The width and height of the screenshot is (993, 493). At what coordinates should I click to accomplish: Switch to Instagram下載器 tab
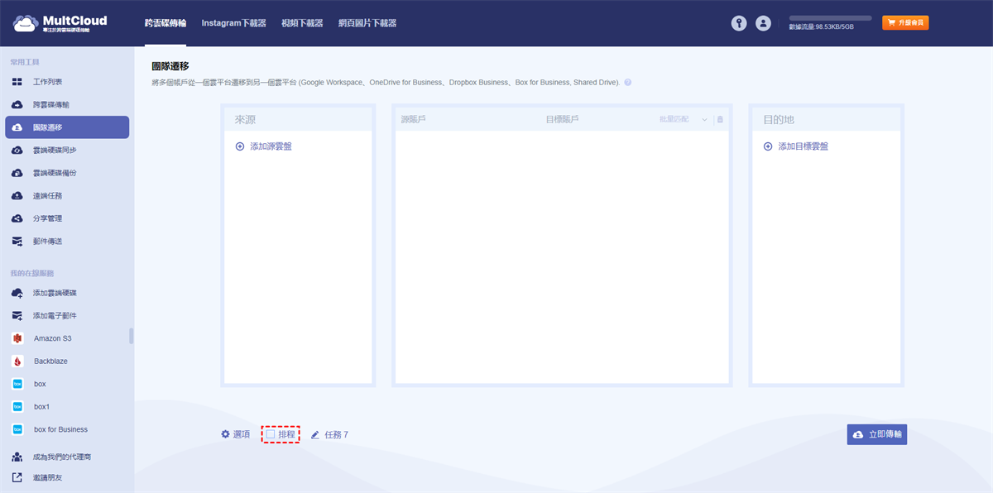click(x=234, y=23)
